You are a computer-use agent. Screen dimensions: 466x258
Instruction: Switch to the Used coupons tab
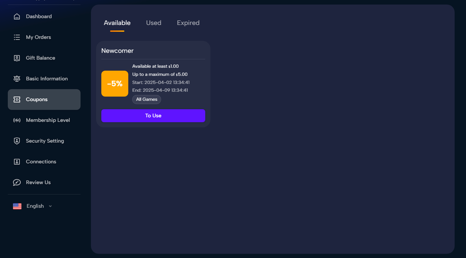pos(154,23)
